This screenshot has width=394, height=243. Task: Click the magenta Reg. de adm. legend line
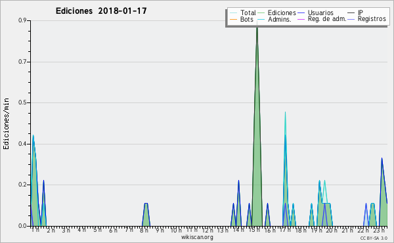pos(301,19)
